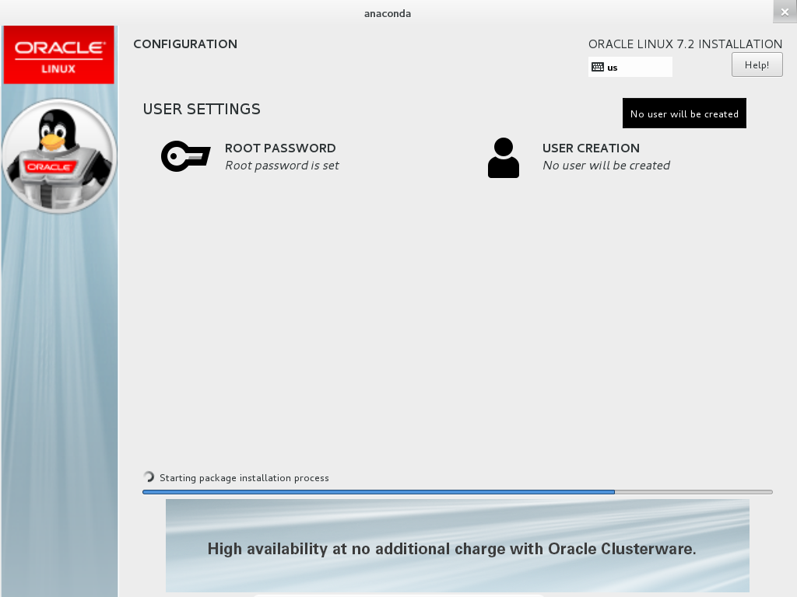
Task: Select the ROOT PASSWORD heading
Action: (x=280, y=148)
